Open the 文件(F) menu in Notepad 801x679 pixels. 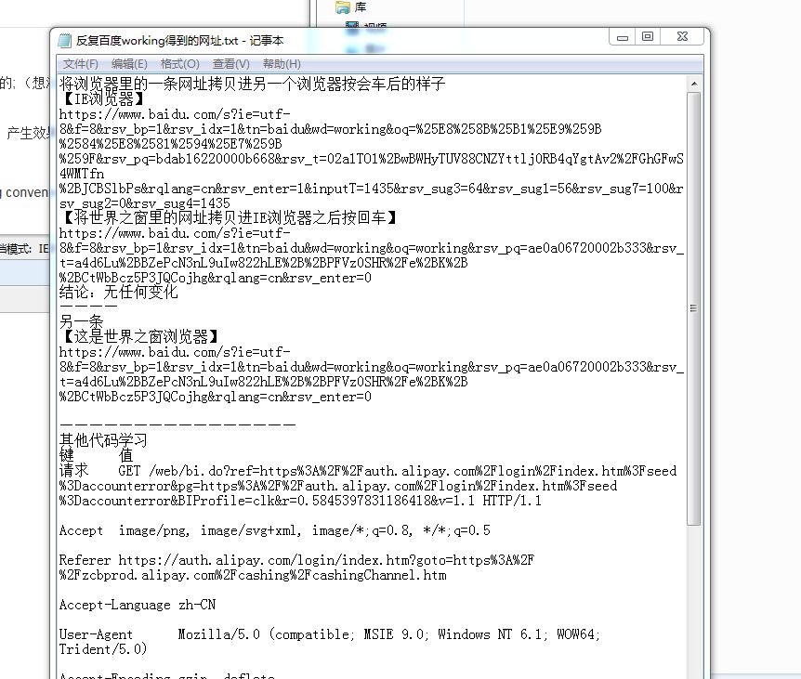(x=80, y=64)
